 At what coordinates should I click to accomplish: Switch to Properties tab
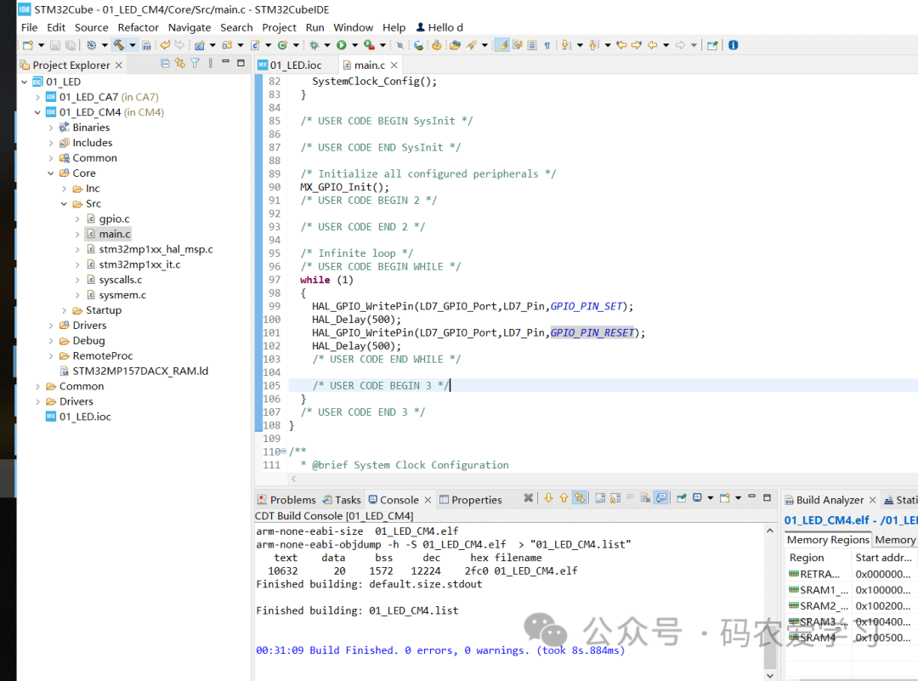(471, 499)
